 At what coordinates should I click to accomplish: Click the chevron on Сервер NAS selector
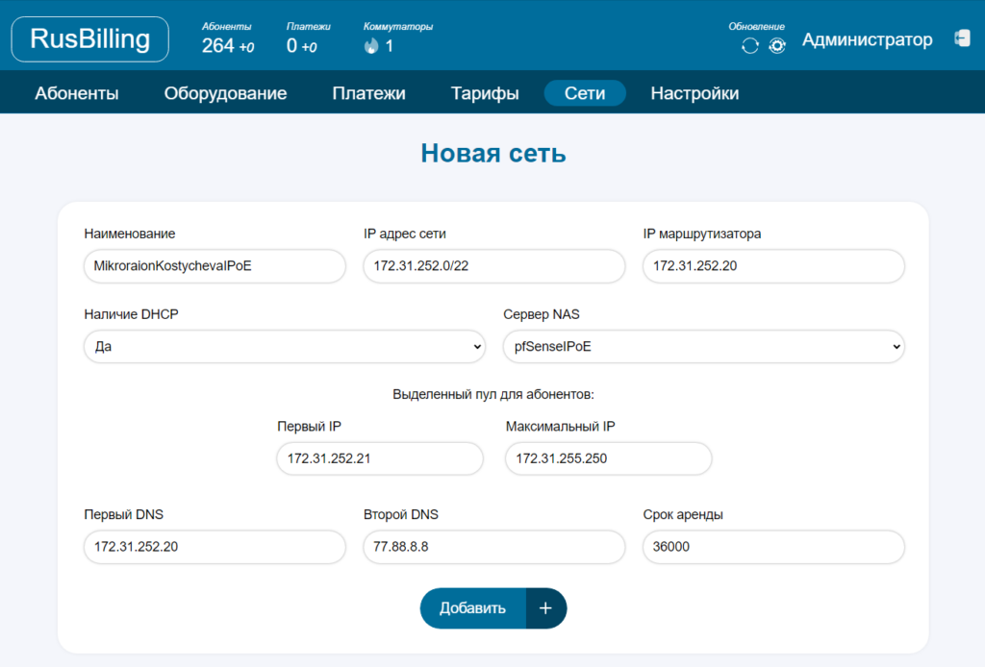coord(895,346)
